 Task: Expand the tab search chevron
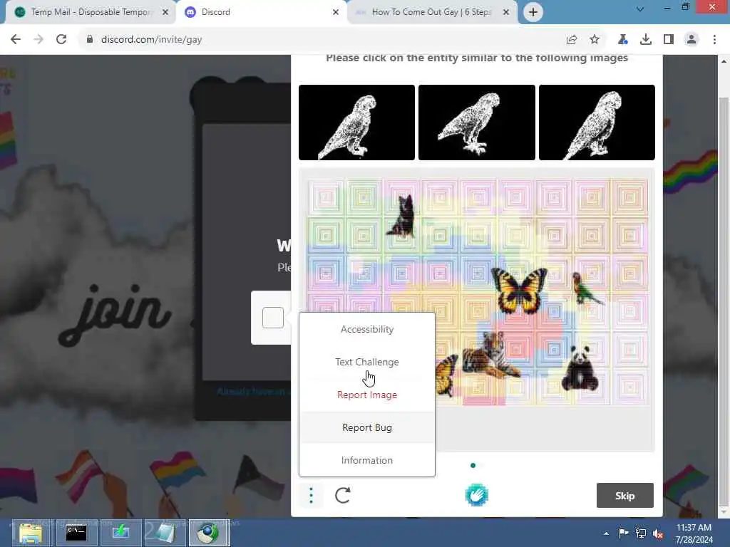pyautogui.click(x=640, y=9)
